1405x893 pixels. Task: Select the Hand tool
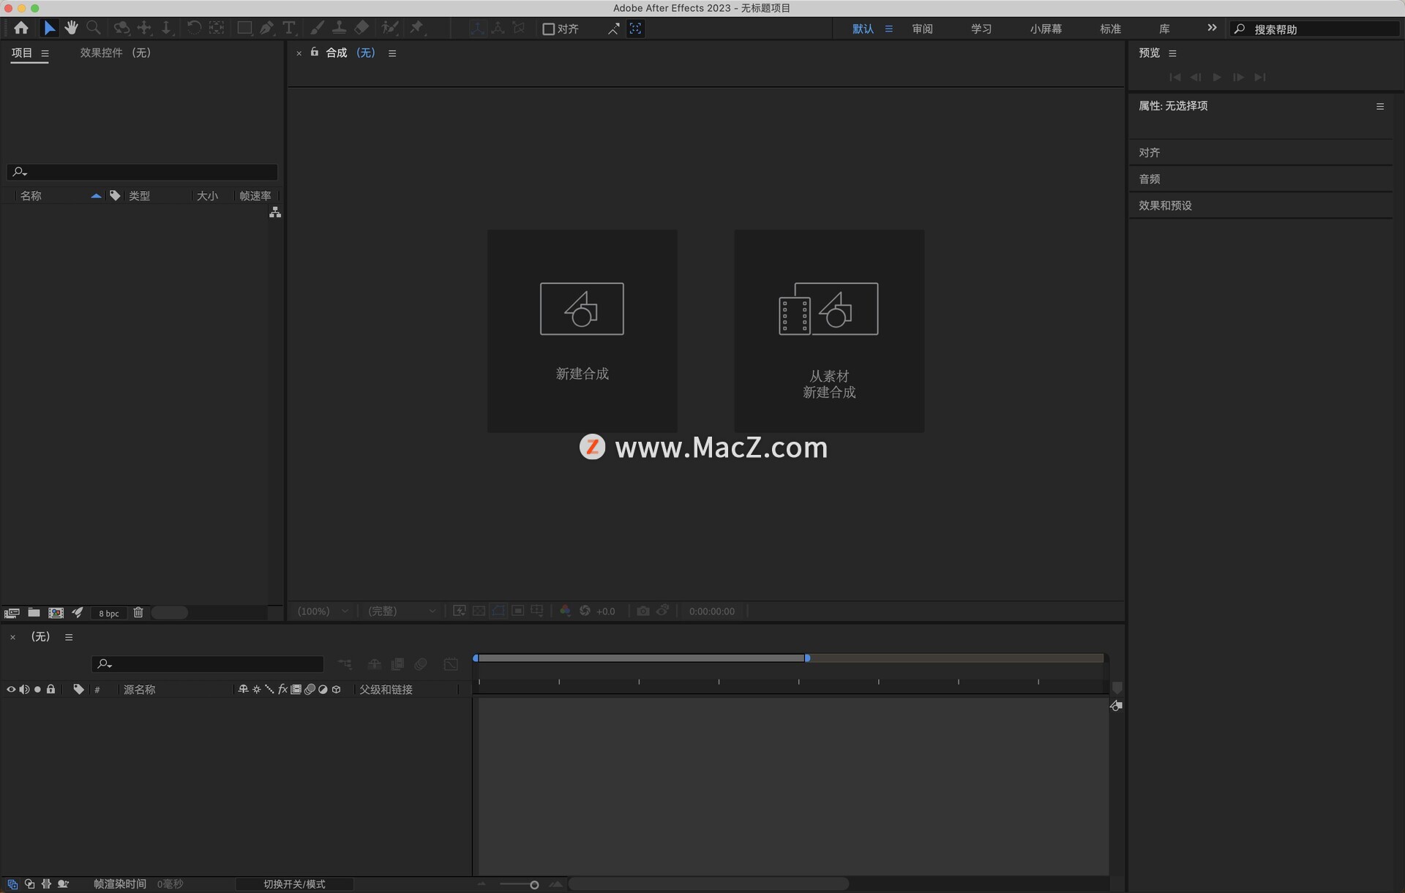(x=71, y=28)
